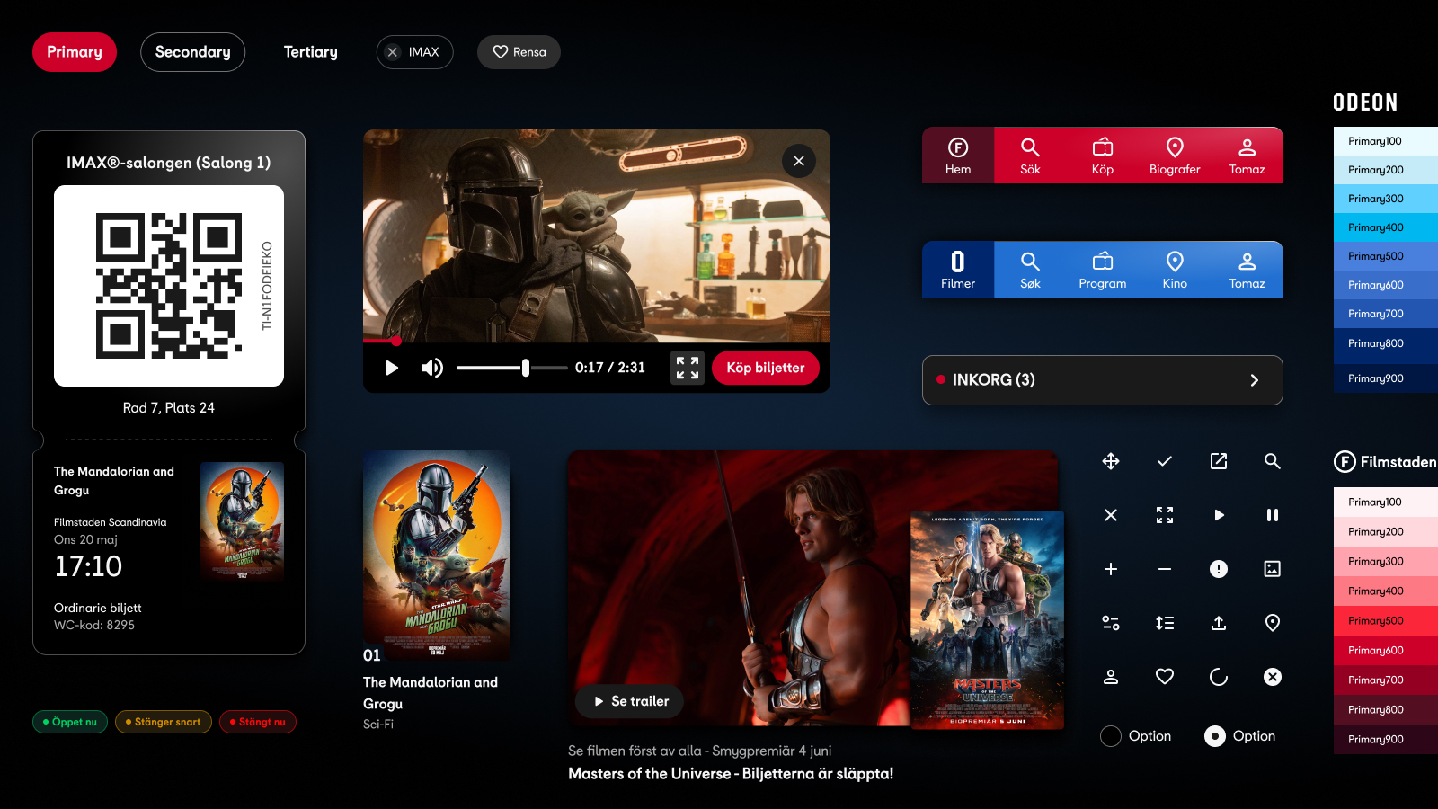Open Masters of the Universe poster
Image resolution: width=1438 pixels, height=809 pixels.
pos(987,620)
